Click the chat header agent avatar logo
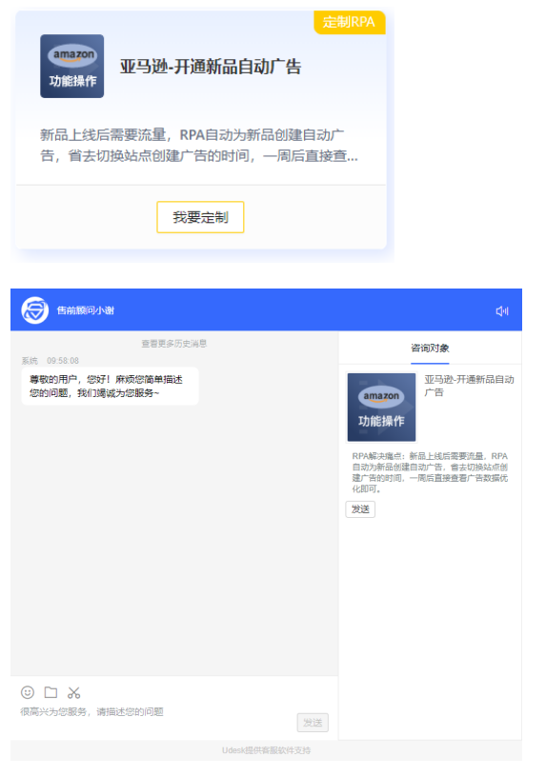The image size is (546, 777). (34, 310)
